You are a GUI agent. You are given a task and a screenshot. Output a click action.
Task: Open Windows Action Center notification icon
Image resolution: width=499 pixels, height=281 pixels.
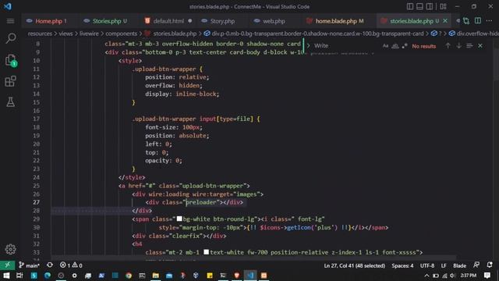487,276
